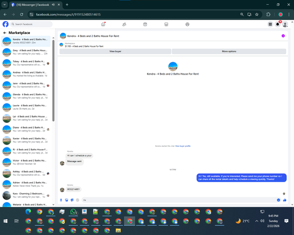
Task: Open the Glenda conversation in list
Action: (26, 96)
